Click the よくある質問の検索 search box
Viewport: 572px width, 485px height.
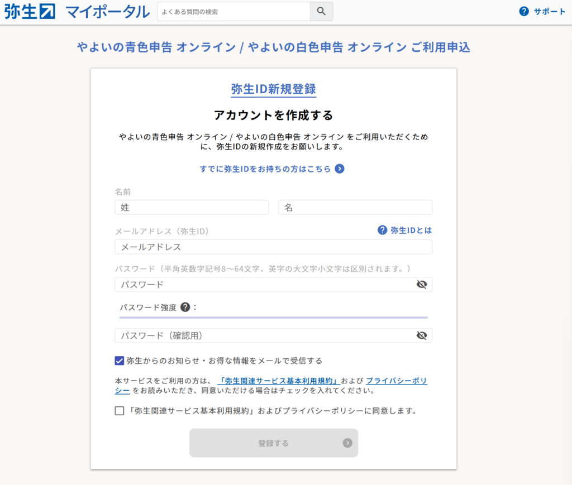click(233, 11)
